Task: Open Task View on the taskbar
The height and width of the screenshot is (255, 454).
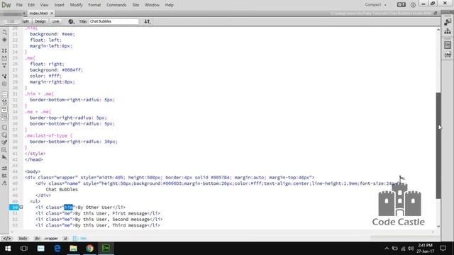Action: (x=24, y=249)
